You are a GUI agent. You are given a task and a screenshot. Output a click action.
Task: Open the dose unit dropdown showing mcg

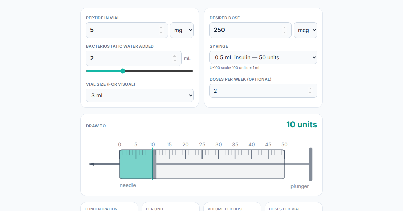click(x=305, y=30)
